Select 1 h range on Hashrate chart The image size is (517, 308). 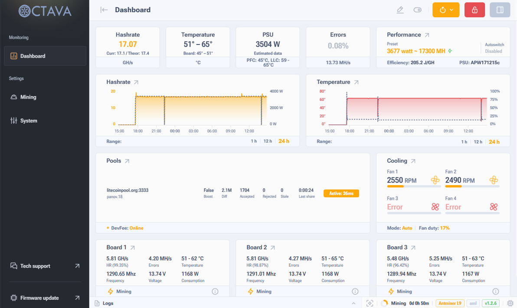(x=254, y=141)
